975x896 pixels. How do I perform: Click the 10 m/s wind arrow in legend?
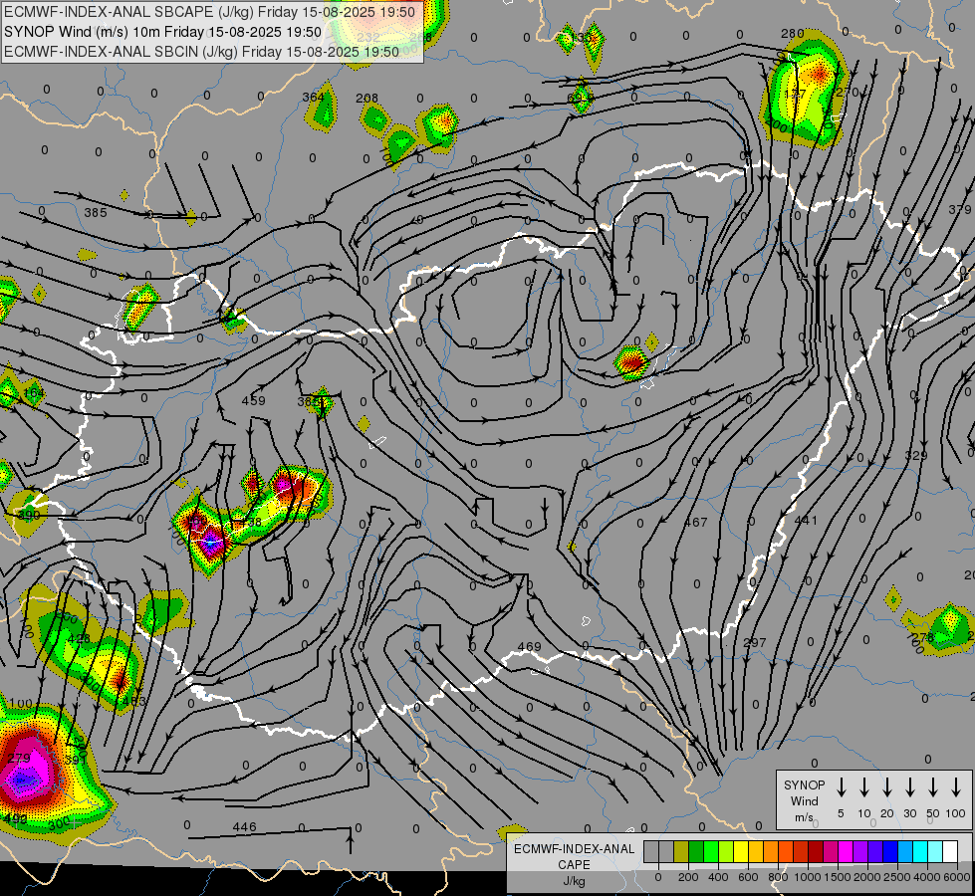[x=864, y=787]
